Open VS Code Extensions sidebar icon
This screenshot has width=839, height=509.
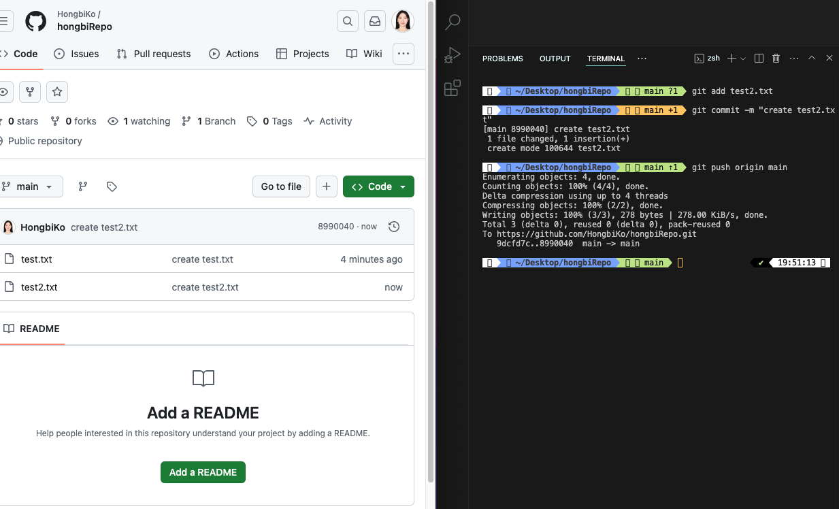click(x=453, y=88)
